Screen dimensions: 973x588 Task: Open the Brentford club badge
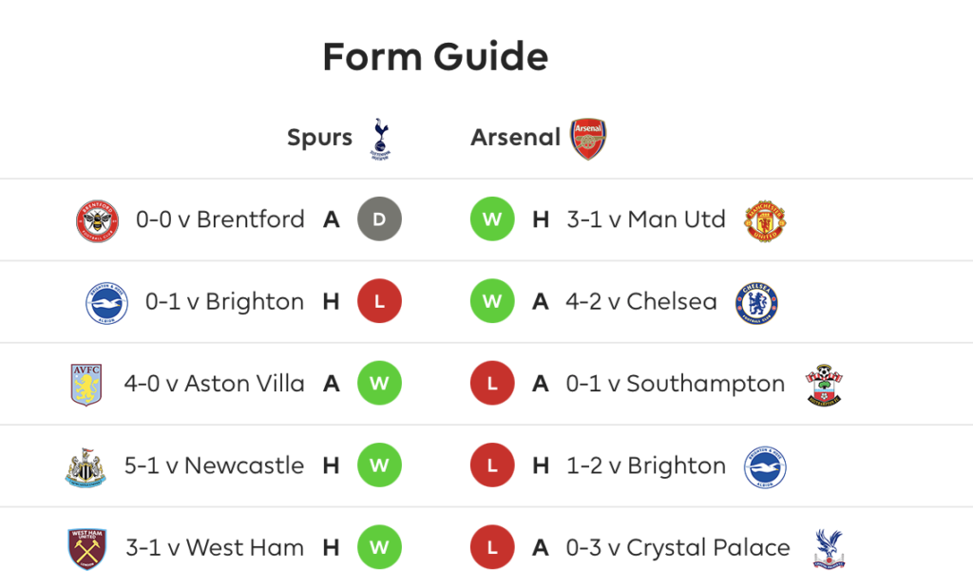(98, 220)
